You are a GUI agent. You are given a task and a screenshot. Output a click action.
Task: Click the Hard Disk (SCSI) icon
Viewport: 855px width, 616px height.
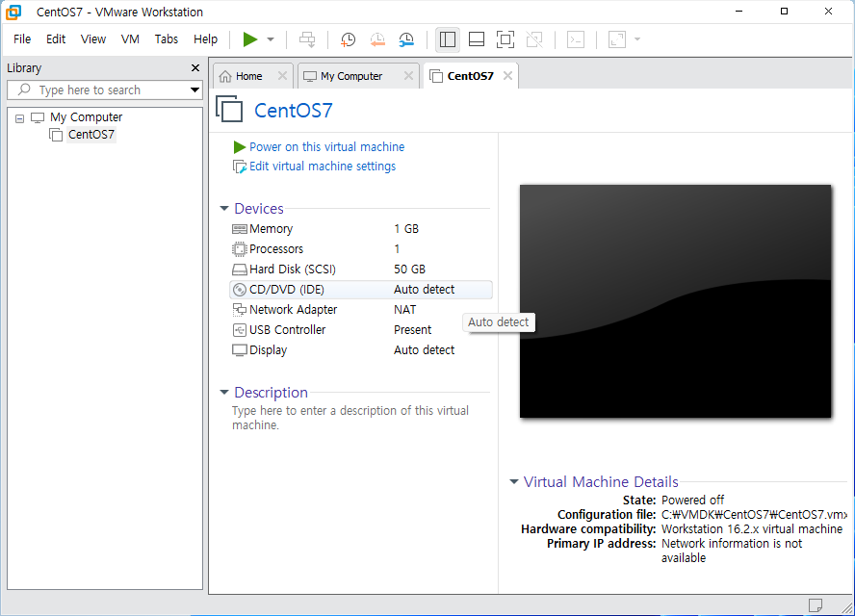pyautogui.click(x=240, y=269)
